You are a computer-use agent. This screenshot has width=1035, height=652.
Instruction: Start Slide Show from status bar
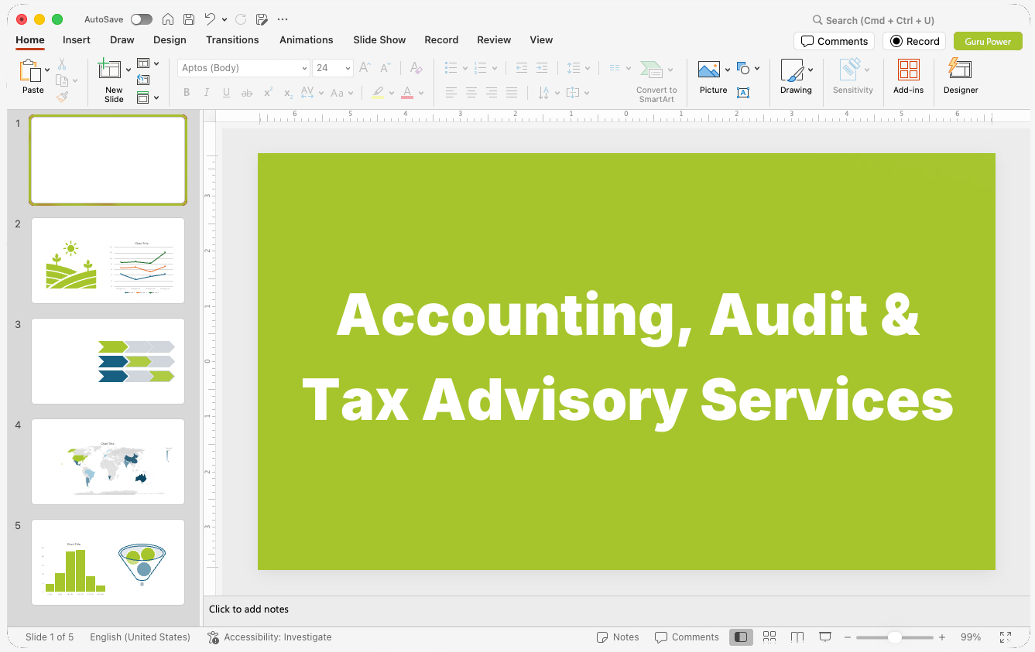point(825,637)
